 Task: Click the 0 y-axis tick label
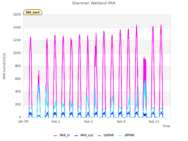[20, 117]
